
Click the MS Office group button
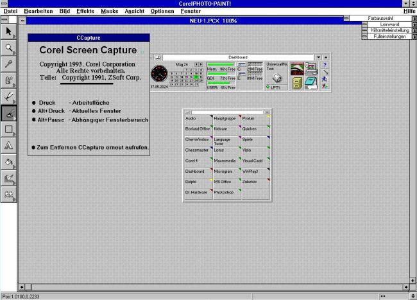[227, 184]
